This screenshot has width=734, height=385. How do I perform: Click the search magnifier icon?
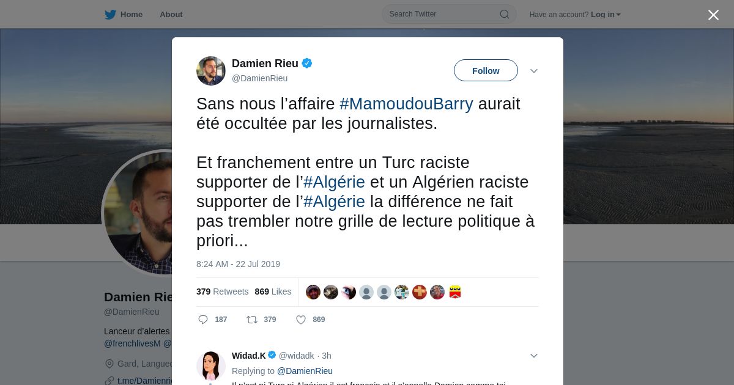pyautogui.click(x=505, y=14)
